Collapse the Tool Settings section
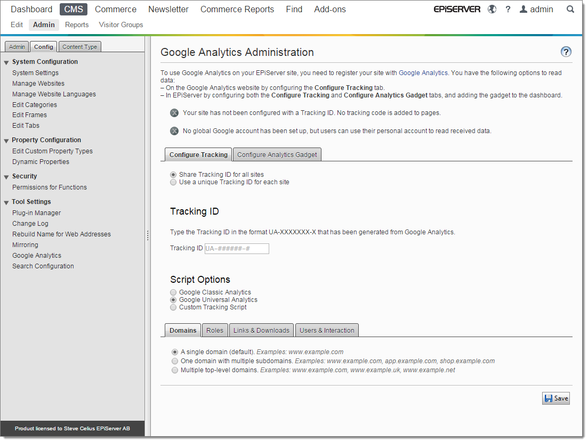This screenshot has width=588, height=442. (6, 201)
